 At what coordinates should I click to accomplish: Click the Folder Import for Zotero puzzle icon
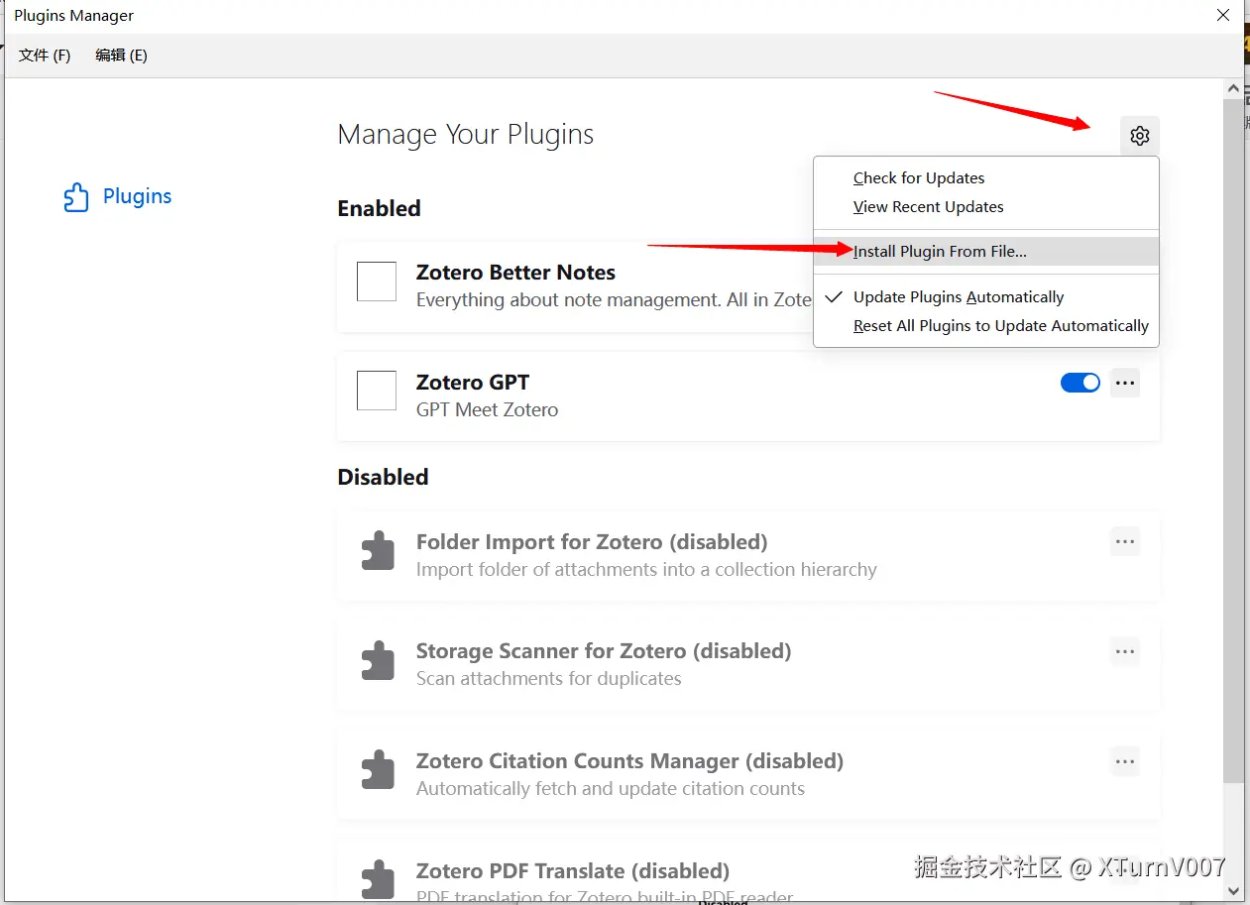[x=377, y=551]
